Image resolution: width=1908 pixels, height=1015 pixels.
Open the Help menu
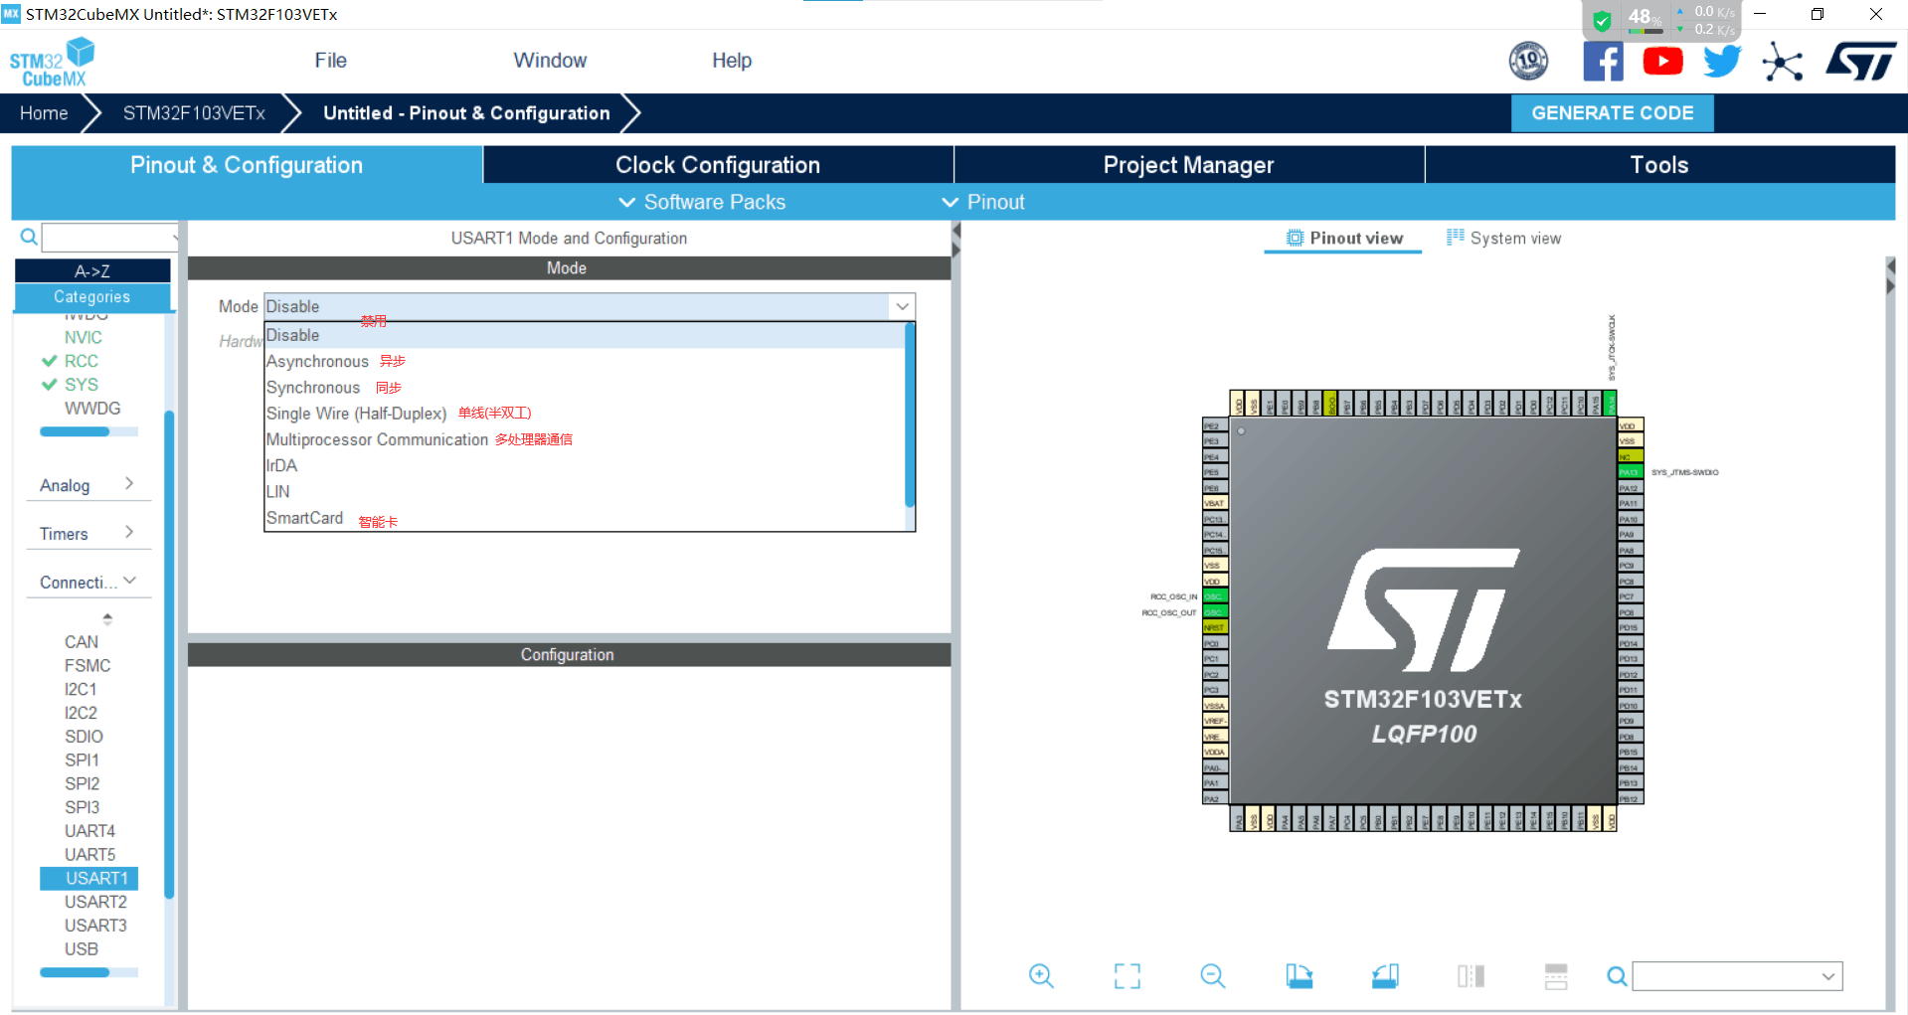click(732, 61)
